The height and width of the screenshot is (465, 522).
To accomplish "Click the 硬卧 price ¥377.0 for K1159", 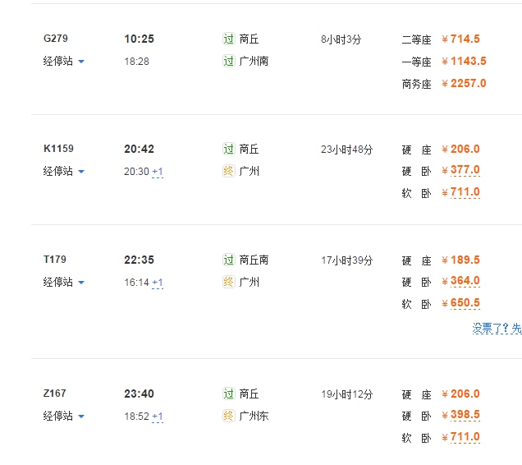I will tap(460, 170).
